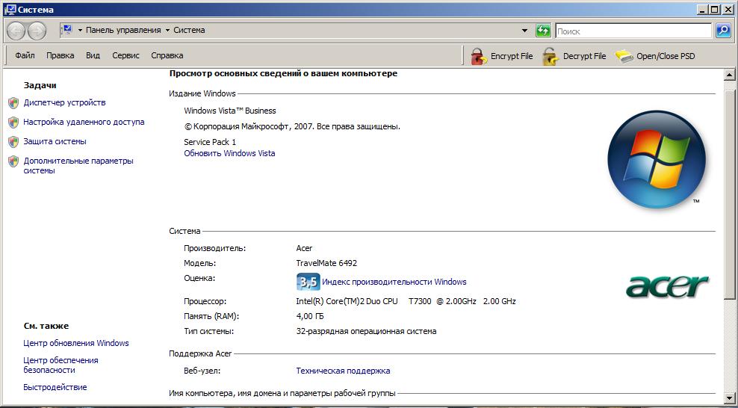The height and width of the screenshot is (408, 738).
Task: Open Диспетчер устройств link
Action: pos(64,102)
